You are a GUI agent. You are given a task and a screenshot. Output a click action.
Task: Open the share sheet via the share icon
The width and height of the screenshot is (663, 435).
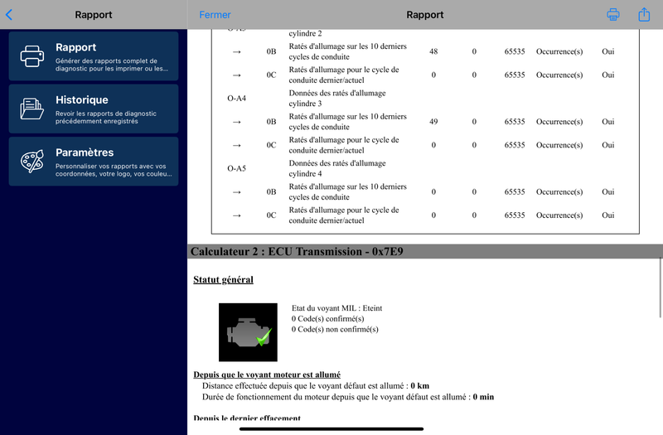pos(644,14)
